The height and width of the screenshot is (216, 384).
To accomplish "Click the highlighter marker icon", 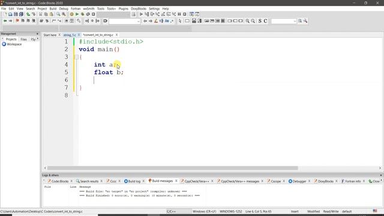I will coord(156,21).
